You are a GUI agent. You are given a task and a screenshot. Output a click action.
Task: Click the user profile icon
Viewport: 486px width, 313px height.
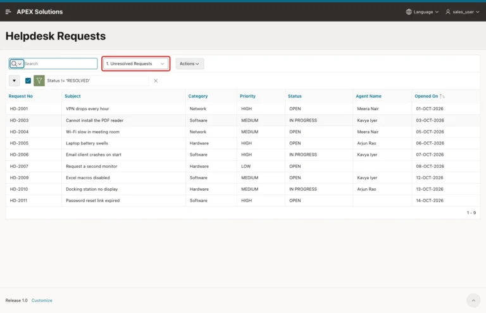[448, 12]
